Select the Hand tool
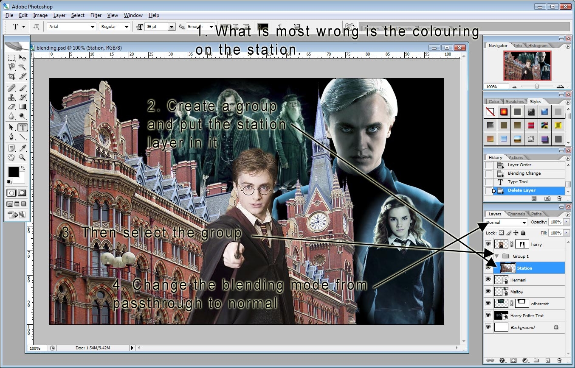Image resolution: width=575 pixels, height=368 pixels. point(11,157)
